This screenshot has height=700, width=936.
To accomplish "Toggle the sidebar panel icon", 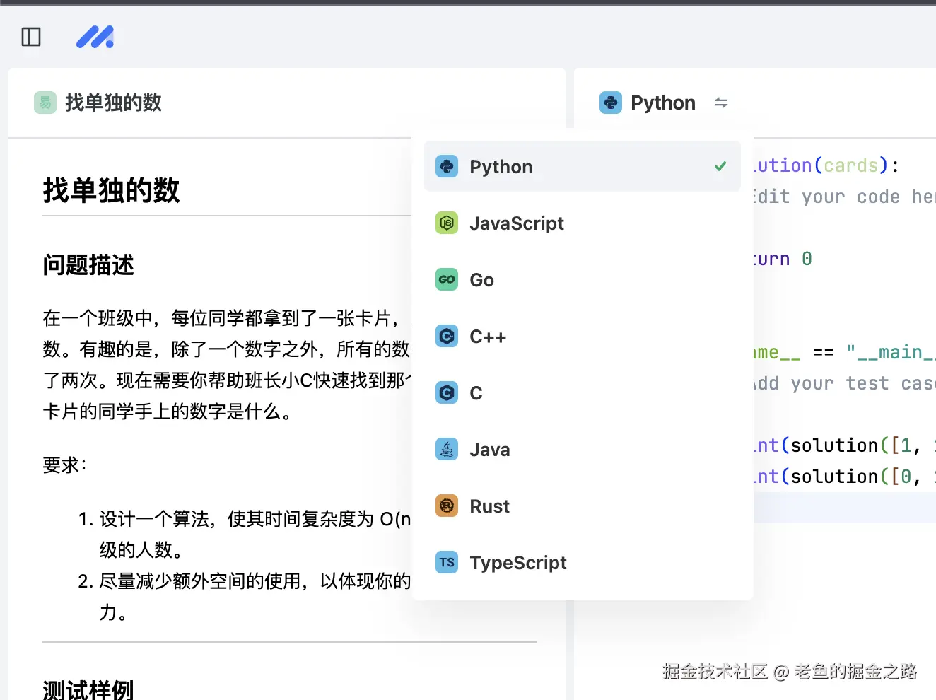I will pyautogui.click(x=31, y=37).
